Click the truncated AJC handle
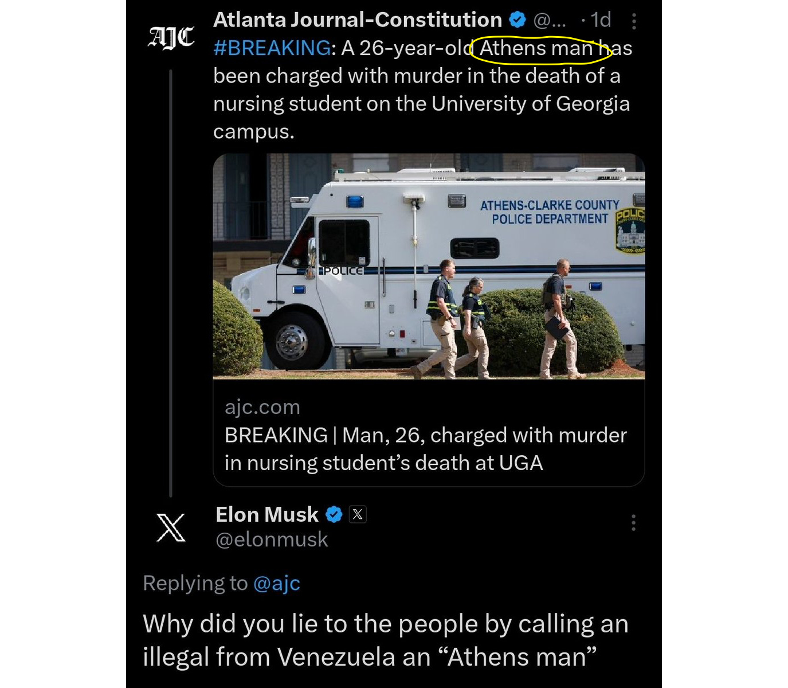The image size is (788, 688). point(549,21)
